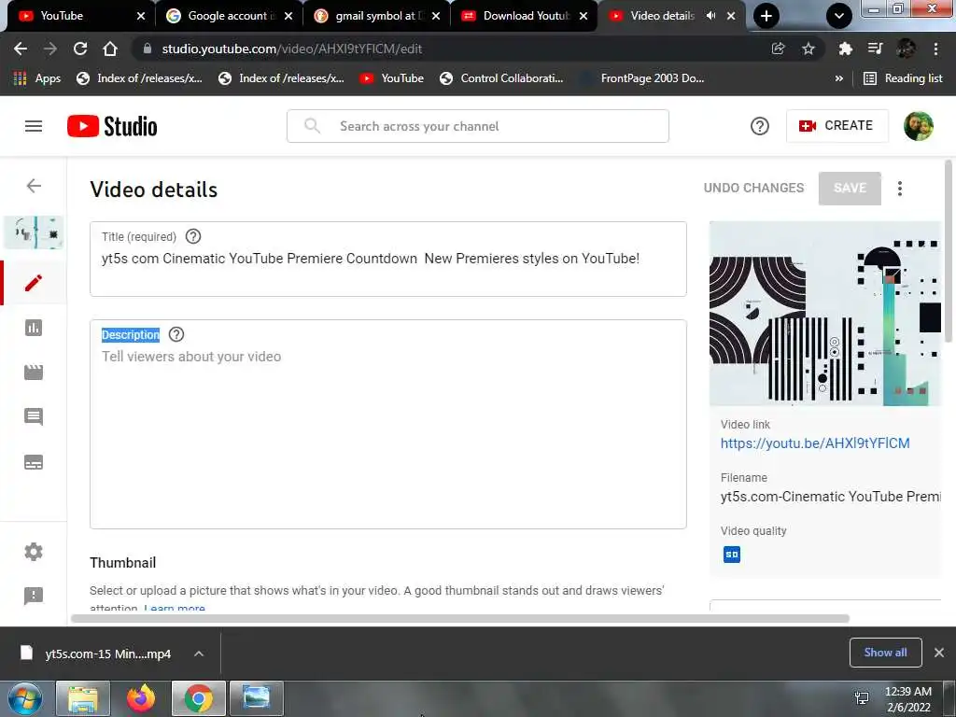Click into the Description text area
Image resolution: width=956 pixels, height=717 pixels.
pyautogui.click(x=387, y=425)
